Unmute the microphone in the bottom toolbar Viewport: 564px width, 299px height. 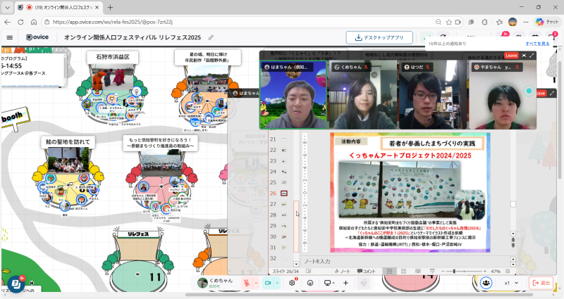point(247,283)
